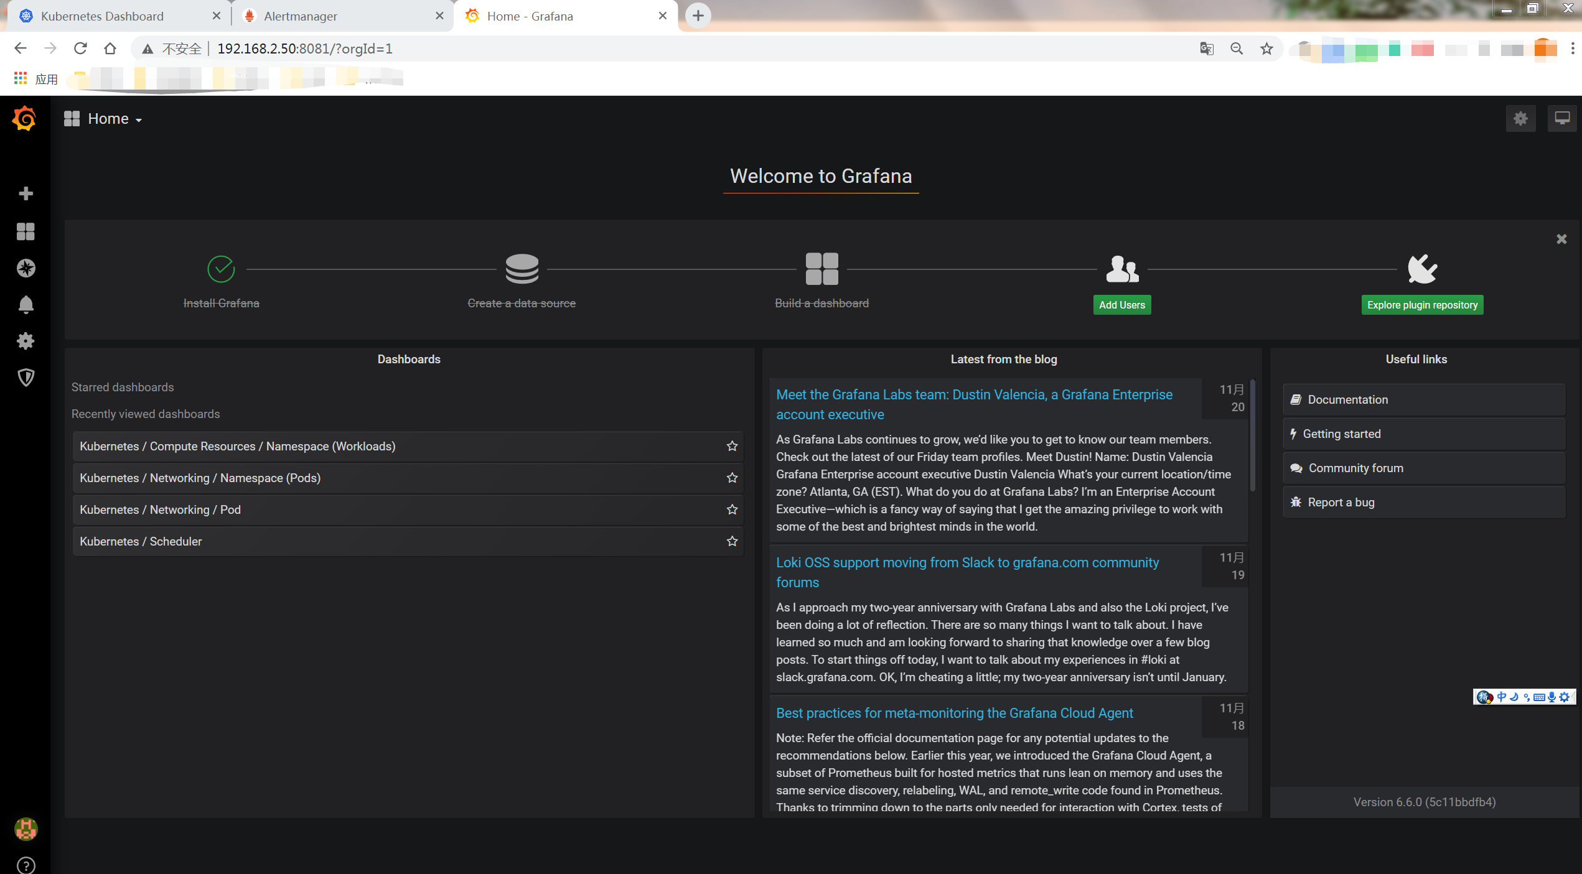Image resolution: width=1582 pixels, height=874 pixels.
Task: Click the blog panel scrollbar
Action: [x=1252, y=435]
